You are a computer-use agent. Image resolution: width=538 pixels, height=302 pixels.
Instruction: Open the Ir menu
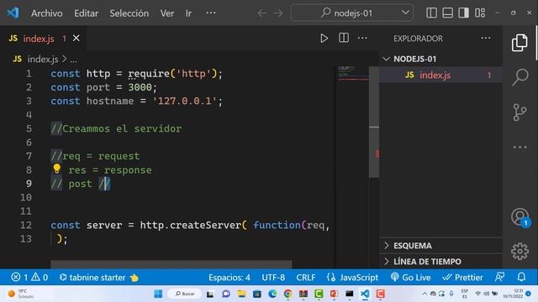(x=188, y=13)
